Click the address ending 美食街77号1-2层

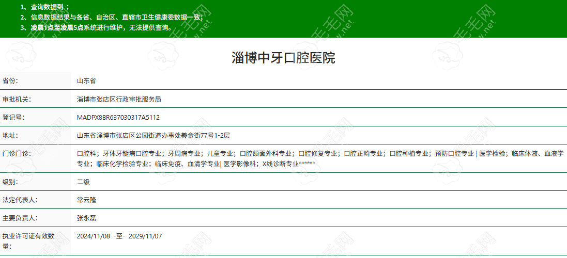pyautogui.click(x=154, y=136)
